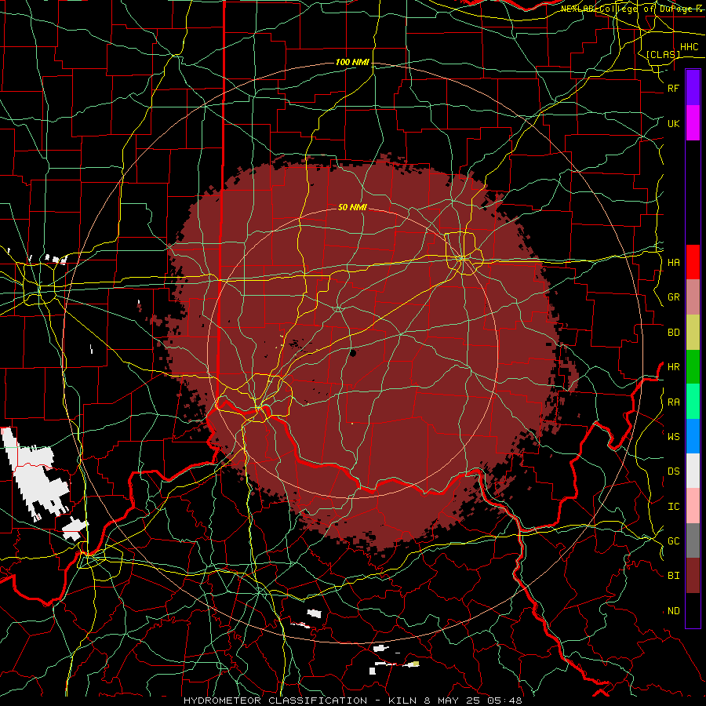Viewport: 706px width, 706px height.
Task: Select the "BD" legend label
Action: [673, 333]
